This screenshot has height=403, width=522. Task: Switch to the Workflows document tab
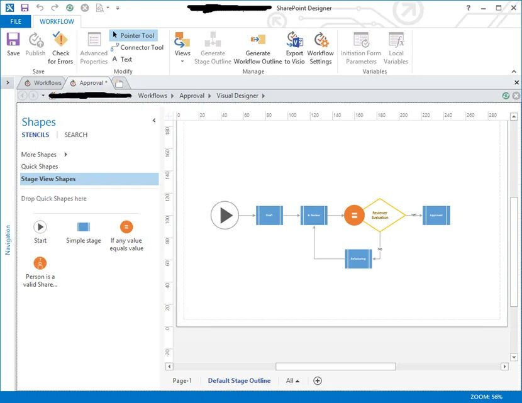tap(43, 83)
